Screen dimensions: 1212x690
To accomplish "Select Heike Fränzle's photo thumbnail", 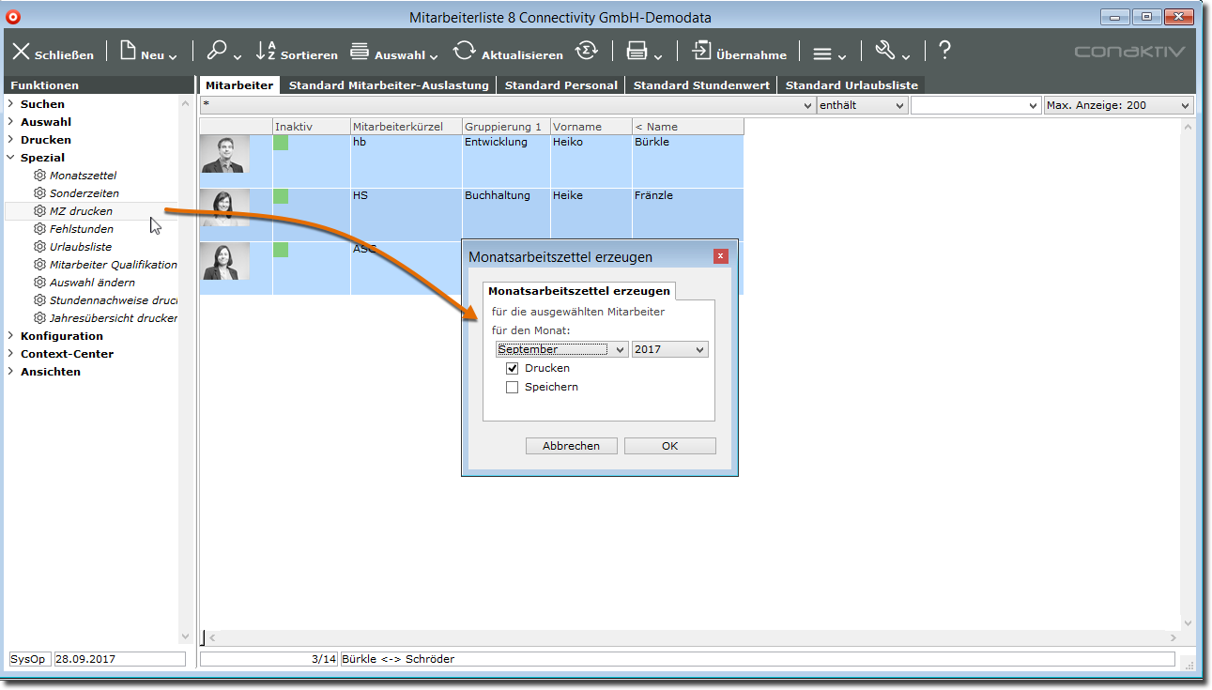I will (x=225, y=207).
